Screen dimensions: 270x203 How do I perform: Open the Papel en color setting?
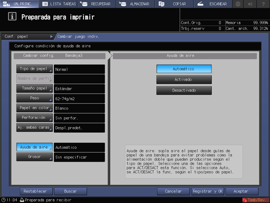[x=34, y=108]
